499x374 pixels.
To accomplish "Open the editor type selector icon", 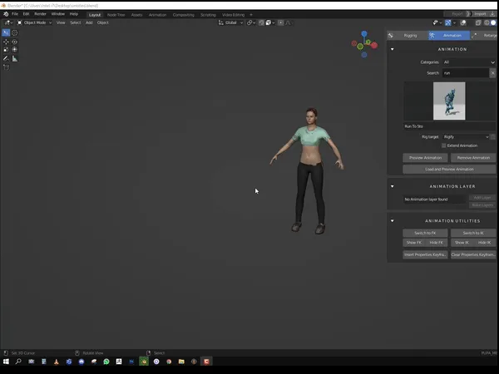I will point(8,22).
